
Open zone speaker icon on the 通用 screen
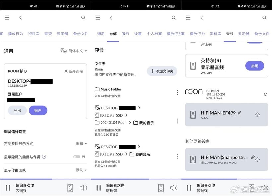coord(70,188)
